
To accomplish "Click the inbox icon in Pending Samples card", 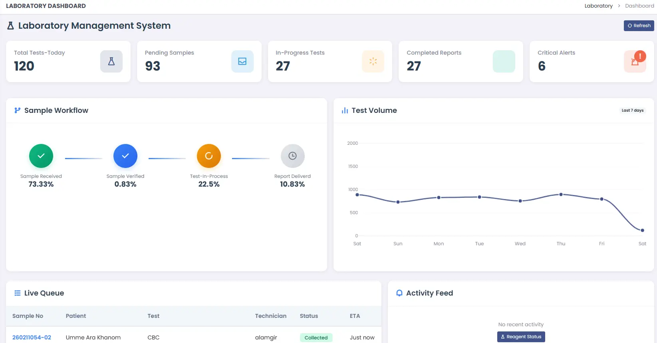I will (242, 61).
